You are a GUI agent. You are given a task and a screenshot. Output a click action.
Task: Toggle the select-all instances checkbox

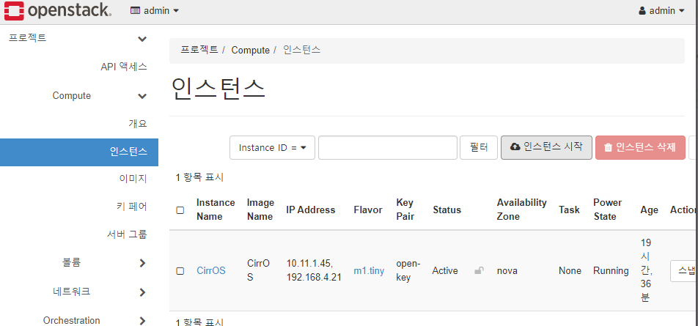click(180, 210)
